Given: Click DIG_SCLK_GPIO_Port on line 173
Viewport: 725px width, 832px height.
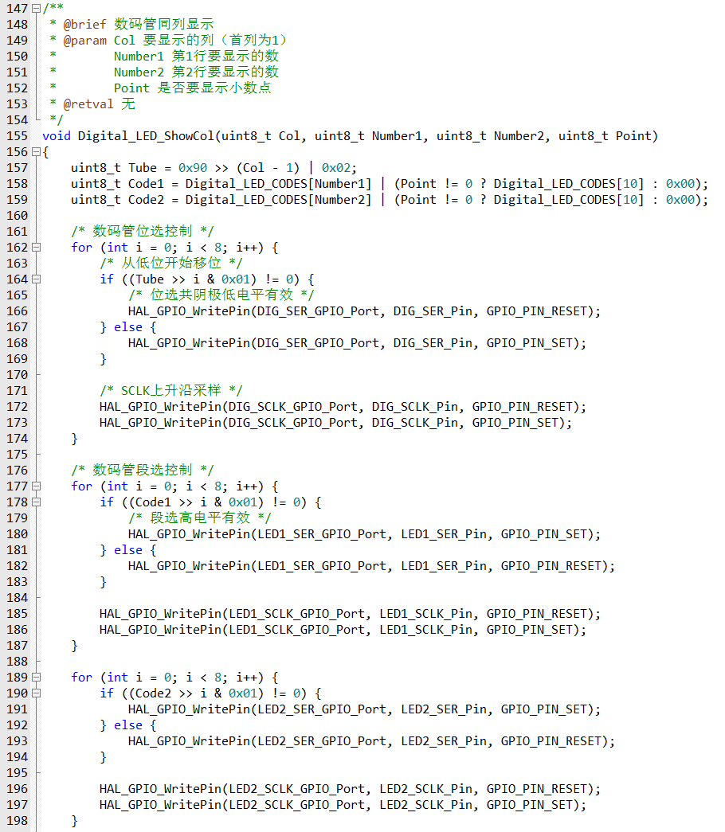Looking at the screenshot, I should (292, 422).
